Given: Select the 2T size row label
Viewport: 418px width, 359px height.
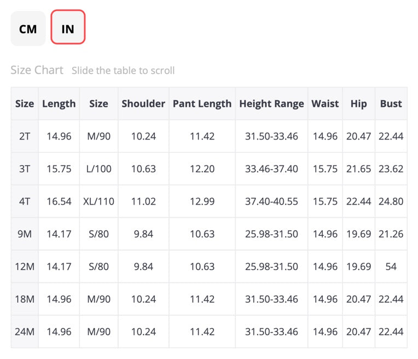Looking at the screenshot, I should pos(25,136).
